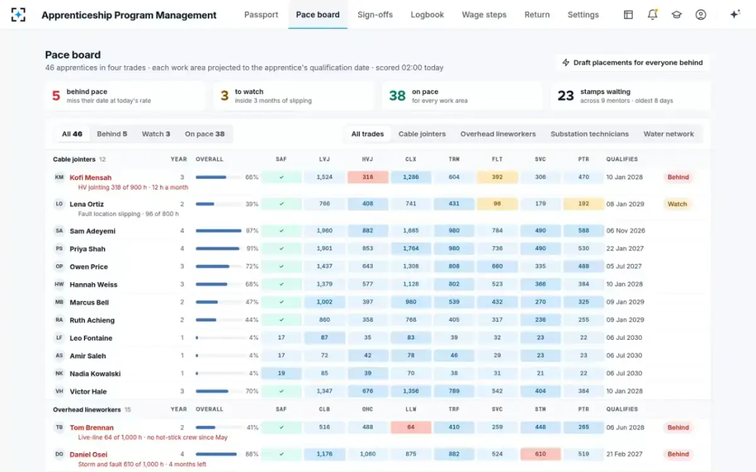Click Daniel Osei's DO avatar
The image size is (756, 472).
pos(59,454)
